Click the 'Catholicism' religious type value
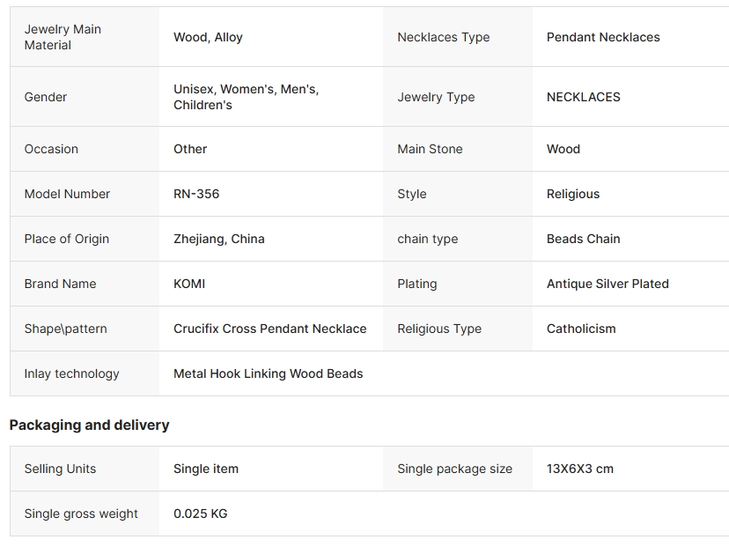The width and height of the screenshot is (729, 547). (x=581, y=329)
